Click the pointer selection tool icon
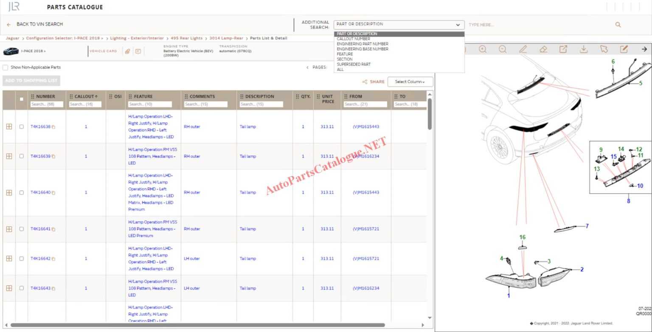This screenshot has height=332, width=652. [604, 49]
